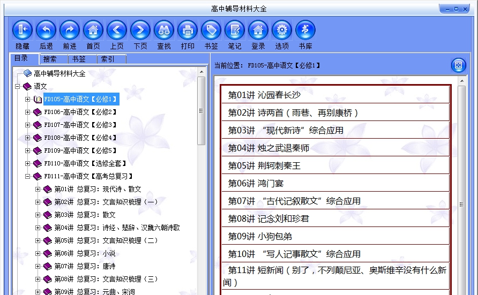The height and width of the screenshot is (295, 478).
Task: Click the 登录 login icon
Action: (258, 30)
